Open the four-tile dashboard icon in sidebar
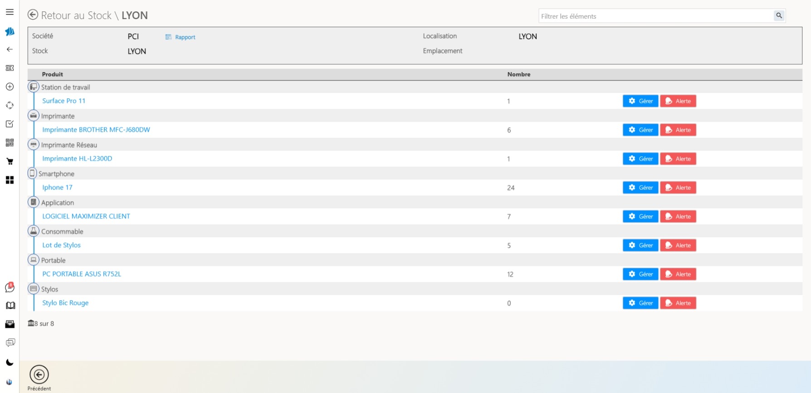Screen dimensions: 811x393 pyautogui.click(x=10, y=180)
